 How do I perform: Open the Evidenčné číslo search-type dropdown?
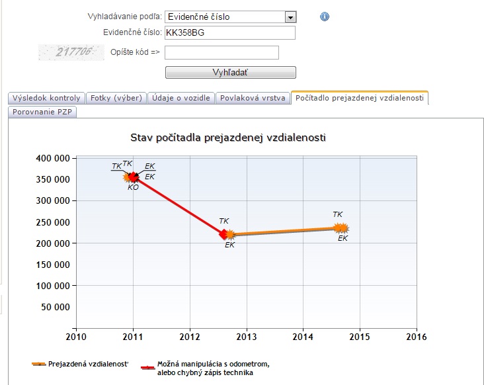[231, 17]
